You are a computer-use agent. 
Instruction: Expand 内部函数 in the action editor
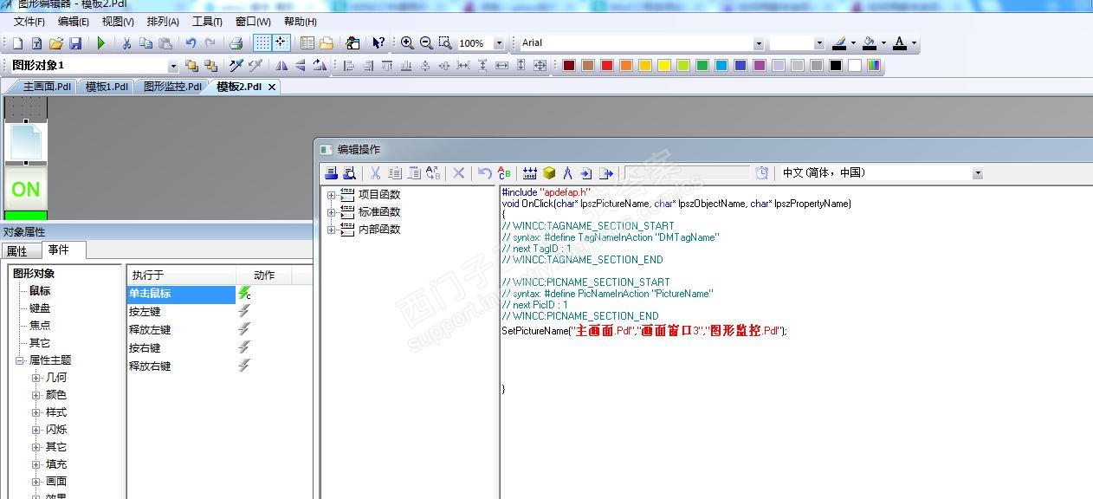332,230
